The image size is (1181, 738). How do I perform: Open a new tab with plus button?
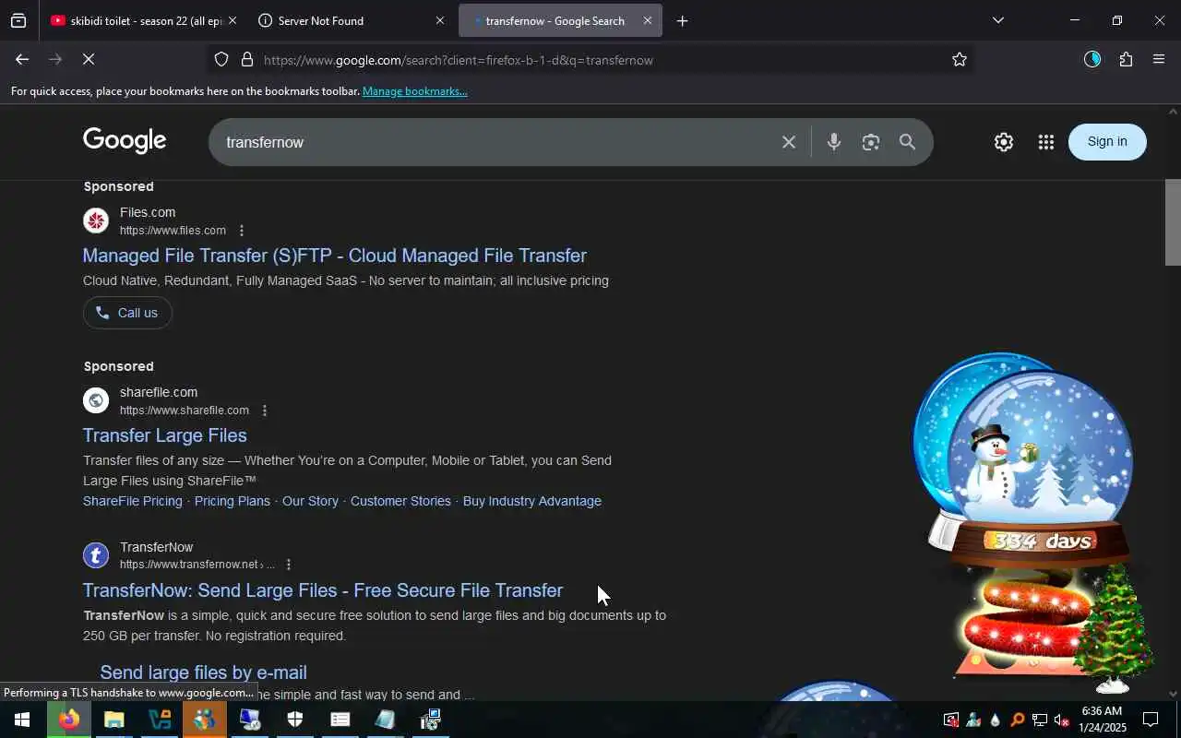pyautogui.click(x=682, y=20)
